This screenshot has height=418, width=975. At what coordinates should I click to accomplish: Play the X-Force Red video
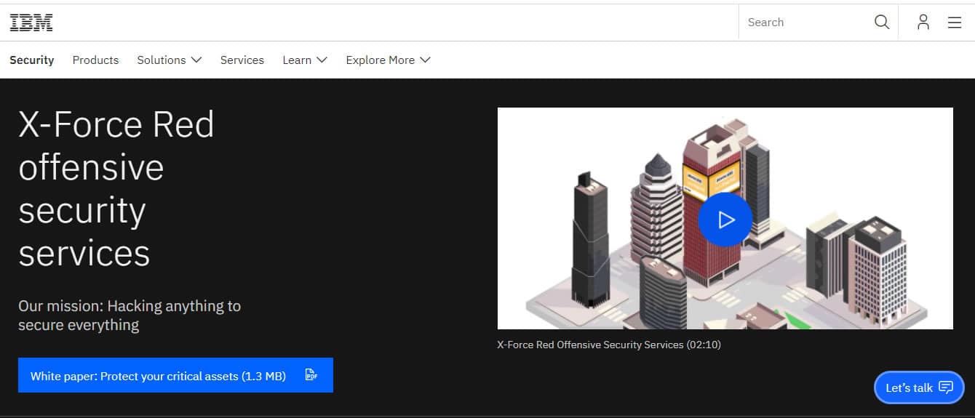(725, 220)
